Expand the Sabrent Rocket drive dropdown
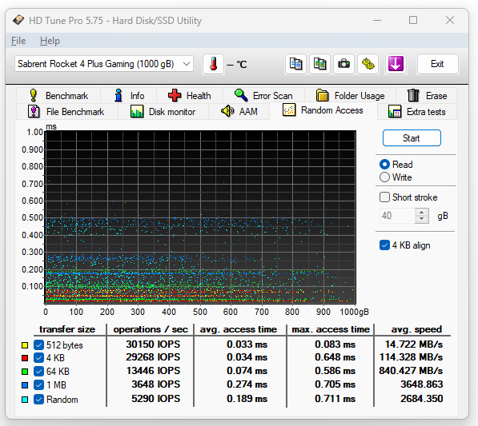 (x=104, y=64)
